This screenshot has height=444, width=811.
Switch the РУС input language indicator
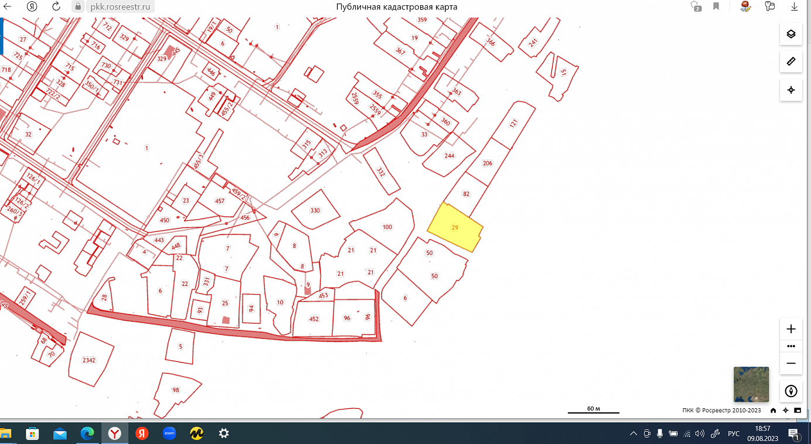(734, 433)
